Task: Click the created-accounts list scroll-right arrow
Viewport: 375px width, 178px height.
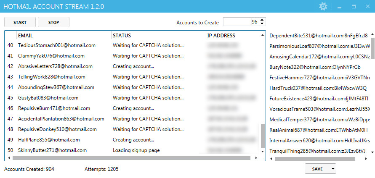Action: pyautogui.click(x=367, y=159)
